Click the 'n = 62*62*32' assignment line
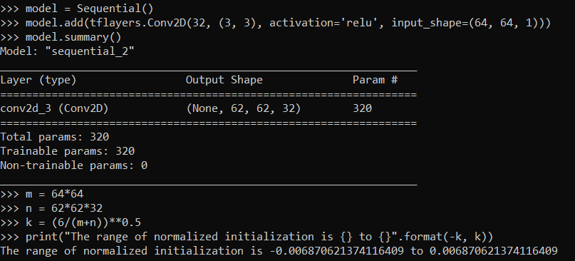Image resolution: width=575 pixels, height=261 pixels. click(x=51, y=208)
